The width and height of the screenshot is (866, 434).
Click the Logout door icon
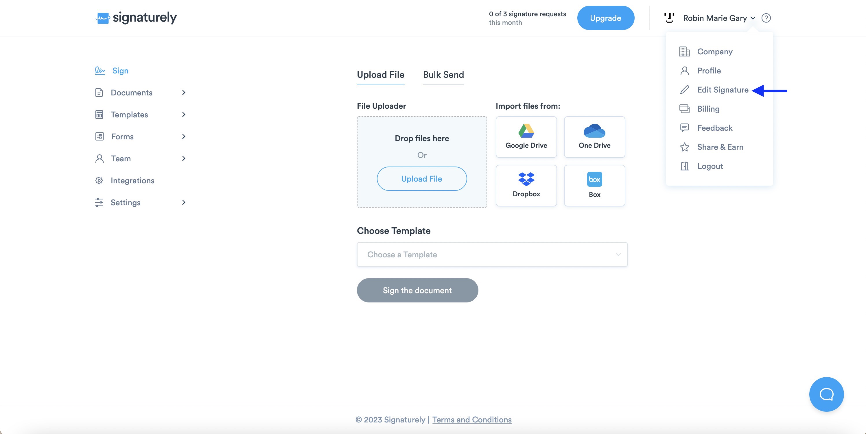(684, 166)
